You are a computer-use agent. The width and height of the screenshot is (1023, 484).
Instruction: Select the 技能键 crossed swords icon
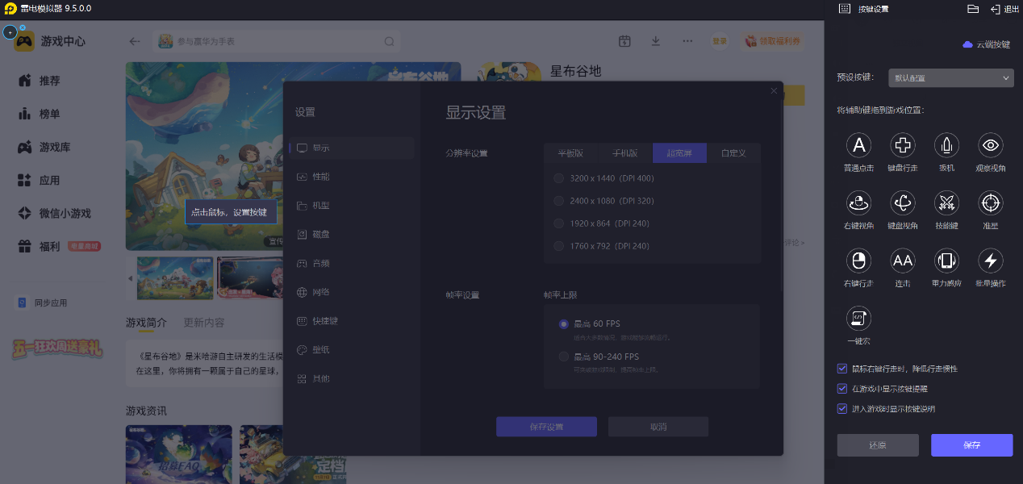946,202
